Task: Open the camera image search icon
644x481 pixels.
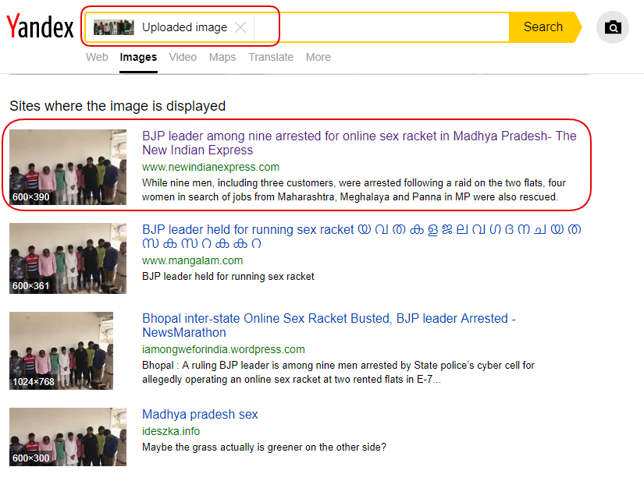Action: pos(612,27)
